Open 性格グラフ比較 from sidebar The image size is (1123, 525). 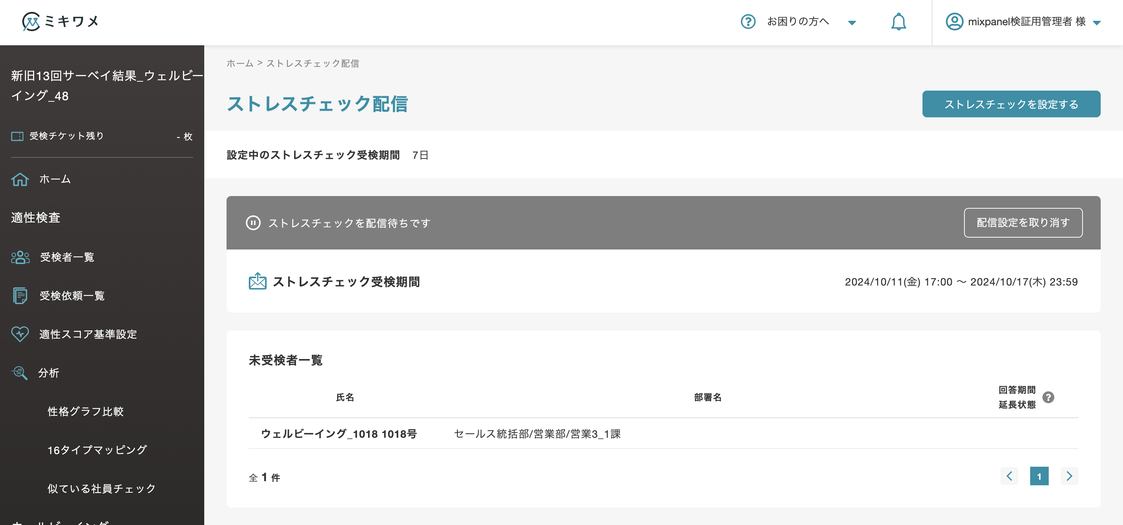coord(86,411)
